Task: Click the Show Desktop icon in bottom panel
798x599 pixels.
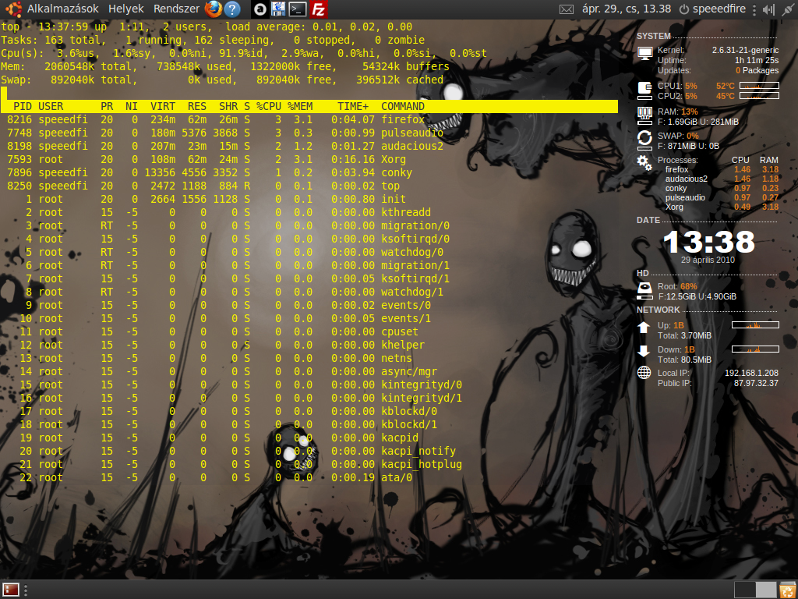Action: coord(11,590)
